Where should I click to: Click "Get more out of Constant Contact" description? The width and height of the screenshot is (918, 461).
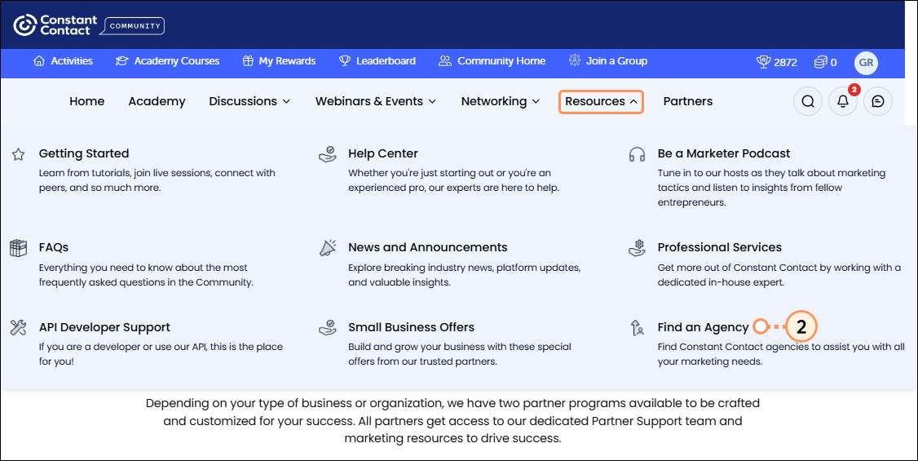click(779, 275)
